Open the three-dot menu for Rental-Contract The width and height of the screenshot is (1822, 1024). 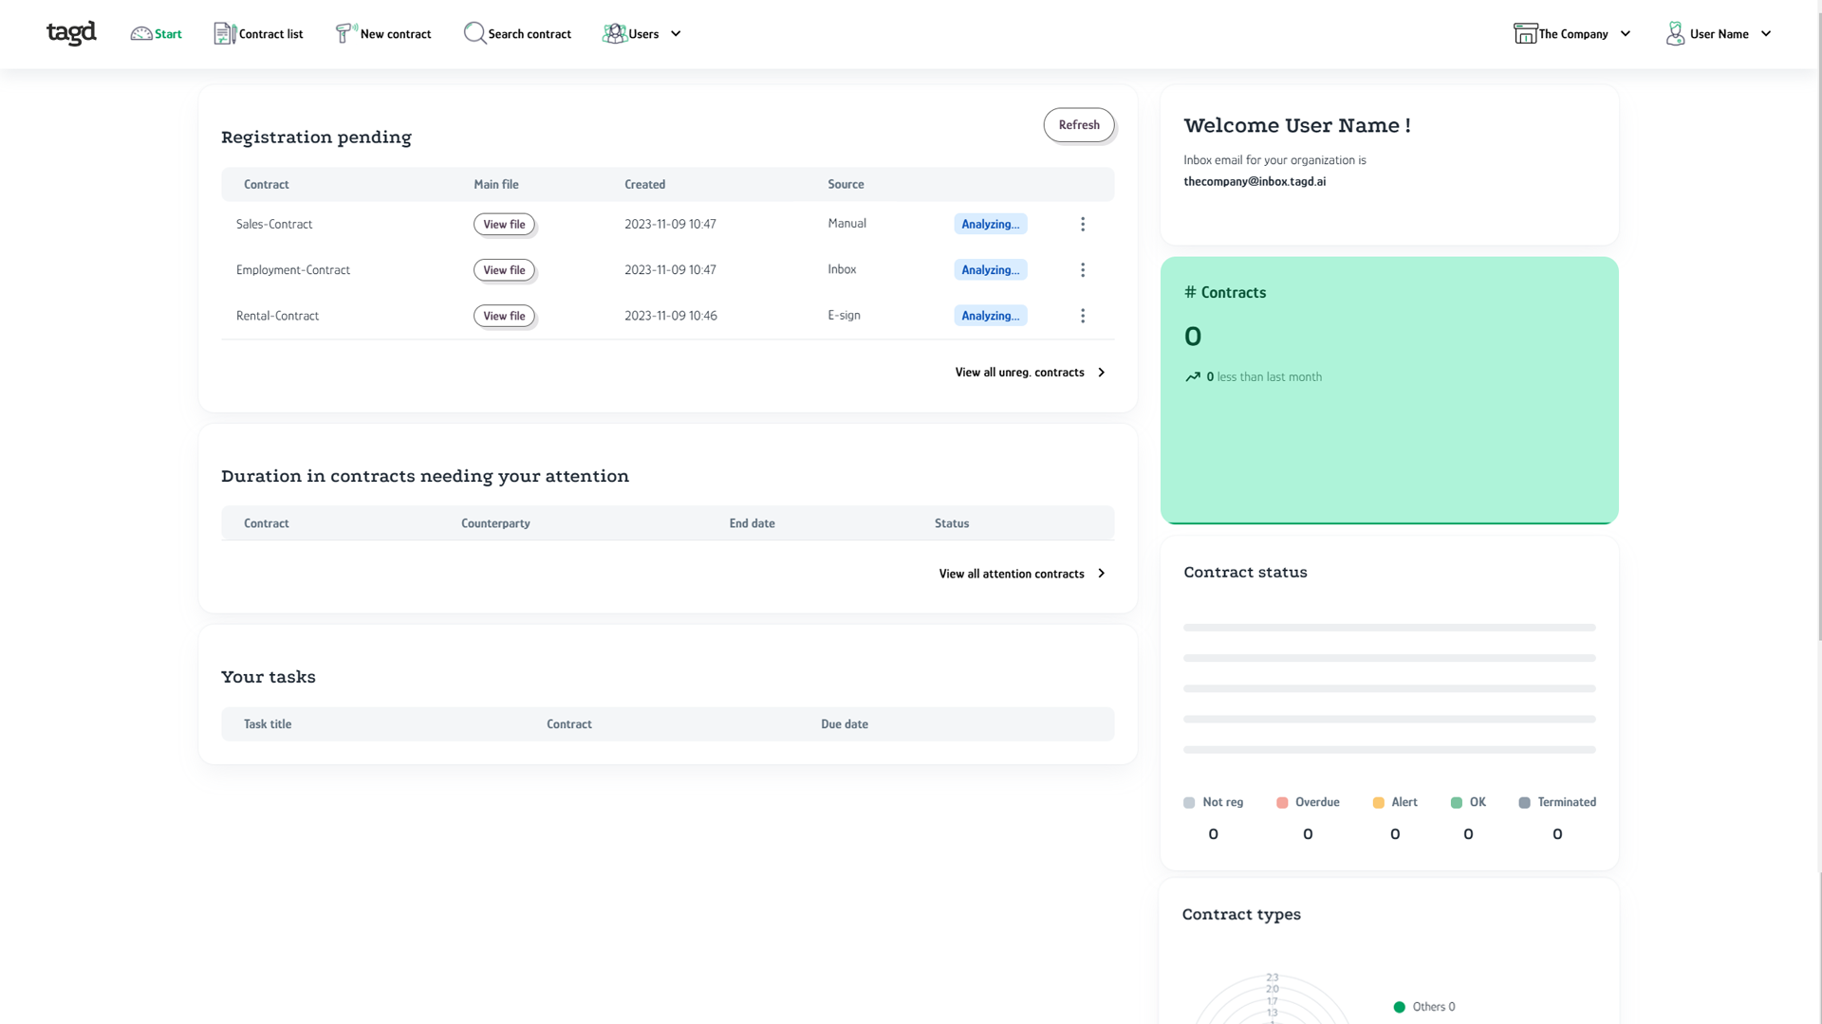[x=1083, y=316]
